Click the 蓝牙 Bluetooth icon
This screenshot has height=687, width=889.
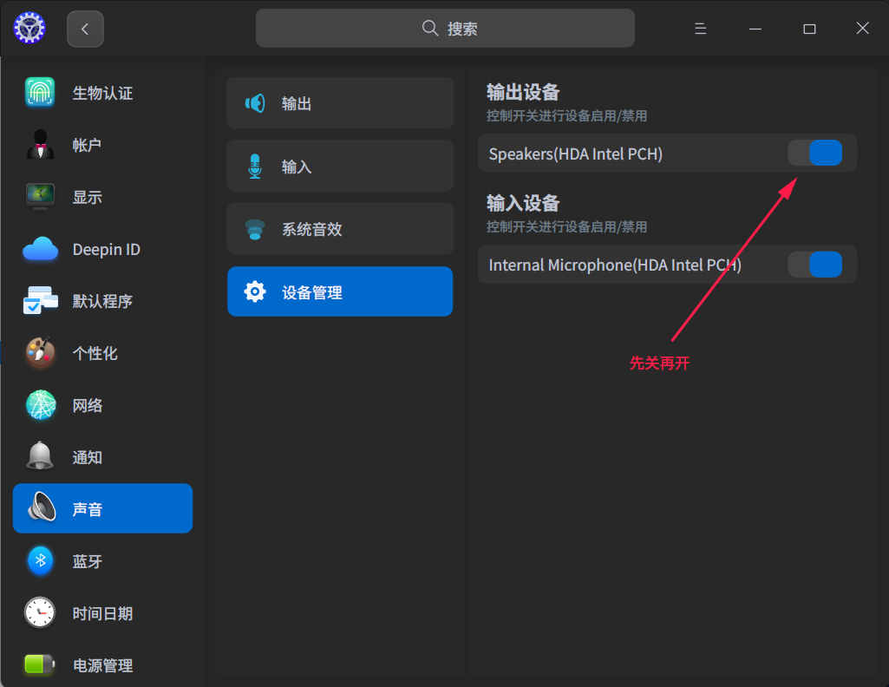pos(40,560)
